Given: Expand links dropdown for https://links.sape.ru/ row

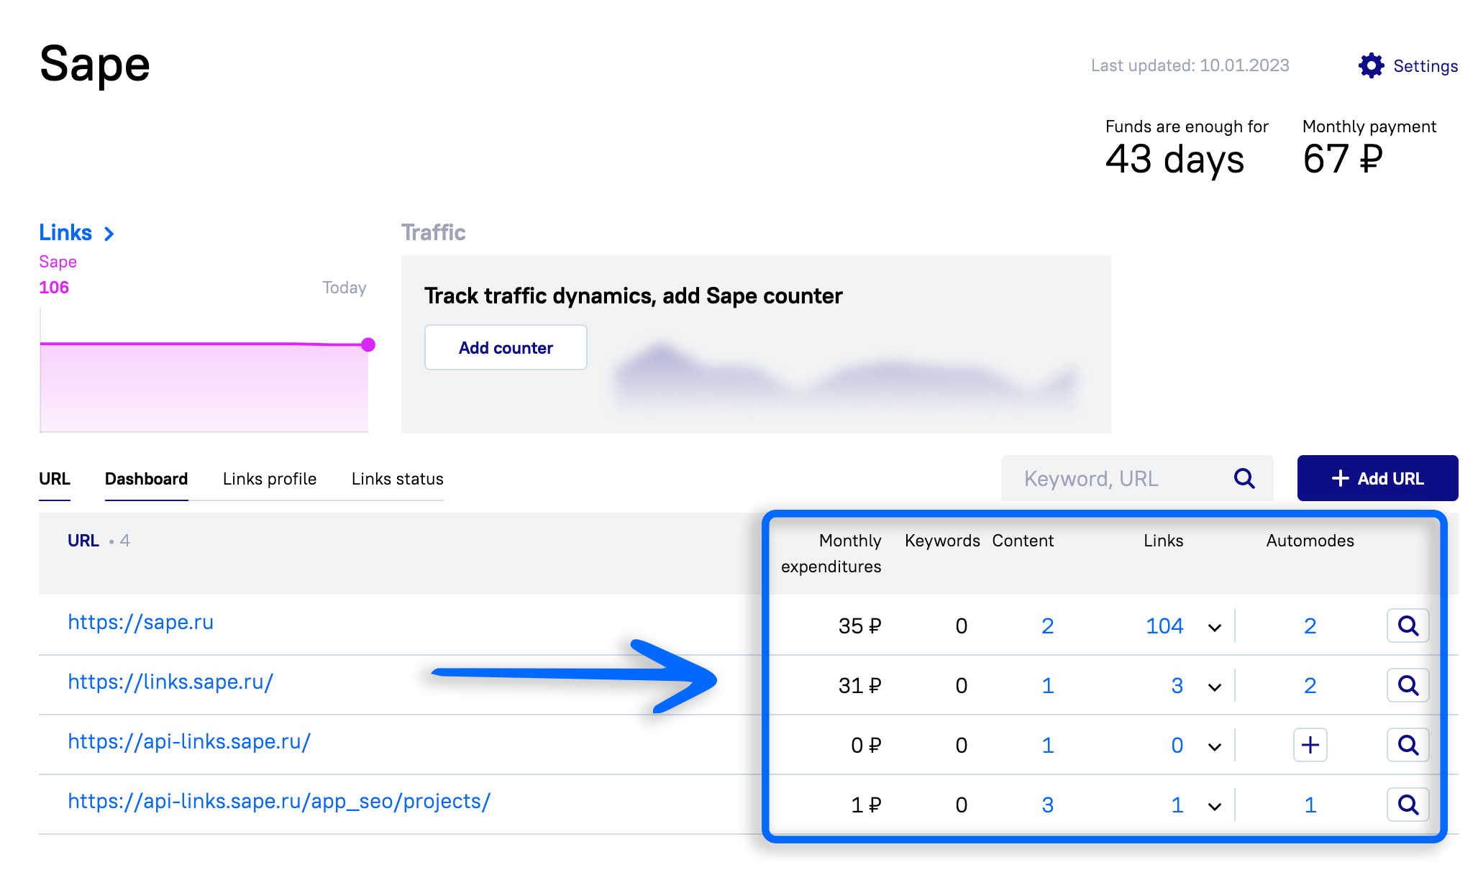Looking at the screenshot, I should click(x=1215, y=687).
